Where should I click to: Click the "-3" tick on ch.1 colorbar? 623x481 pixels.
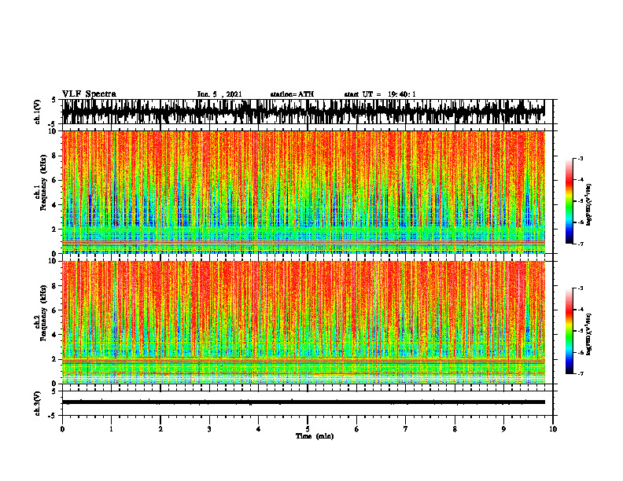[581, 158]
